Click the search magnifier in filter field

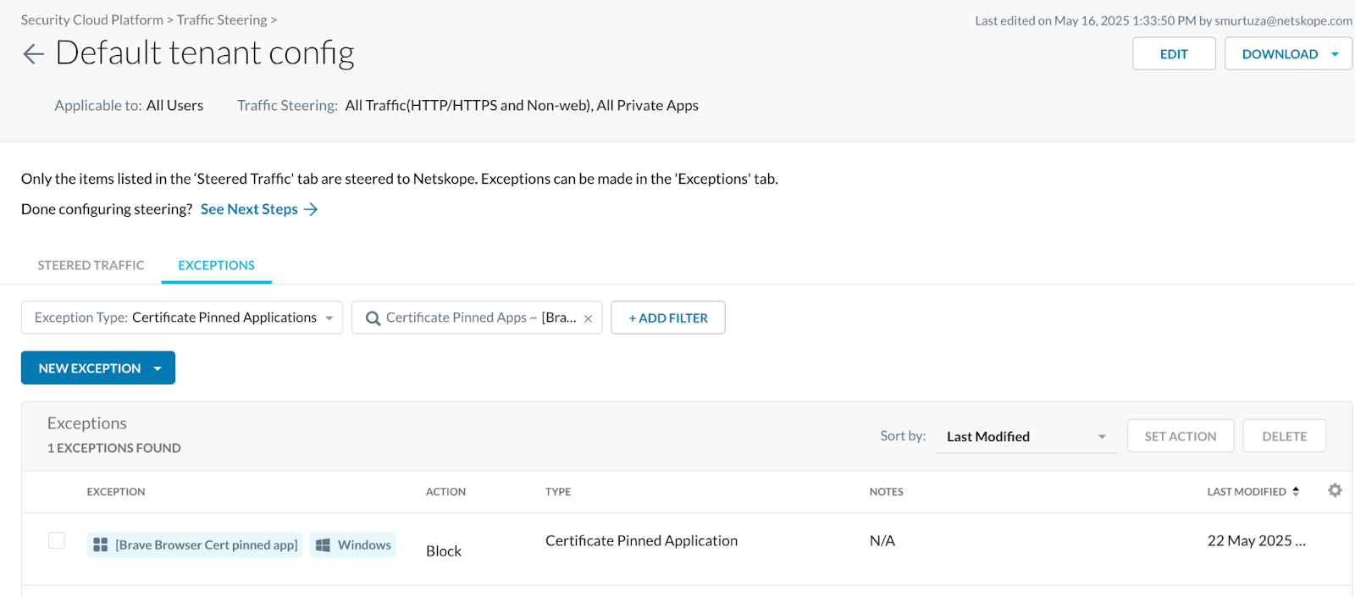coord(373,318)
